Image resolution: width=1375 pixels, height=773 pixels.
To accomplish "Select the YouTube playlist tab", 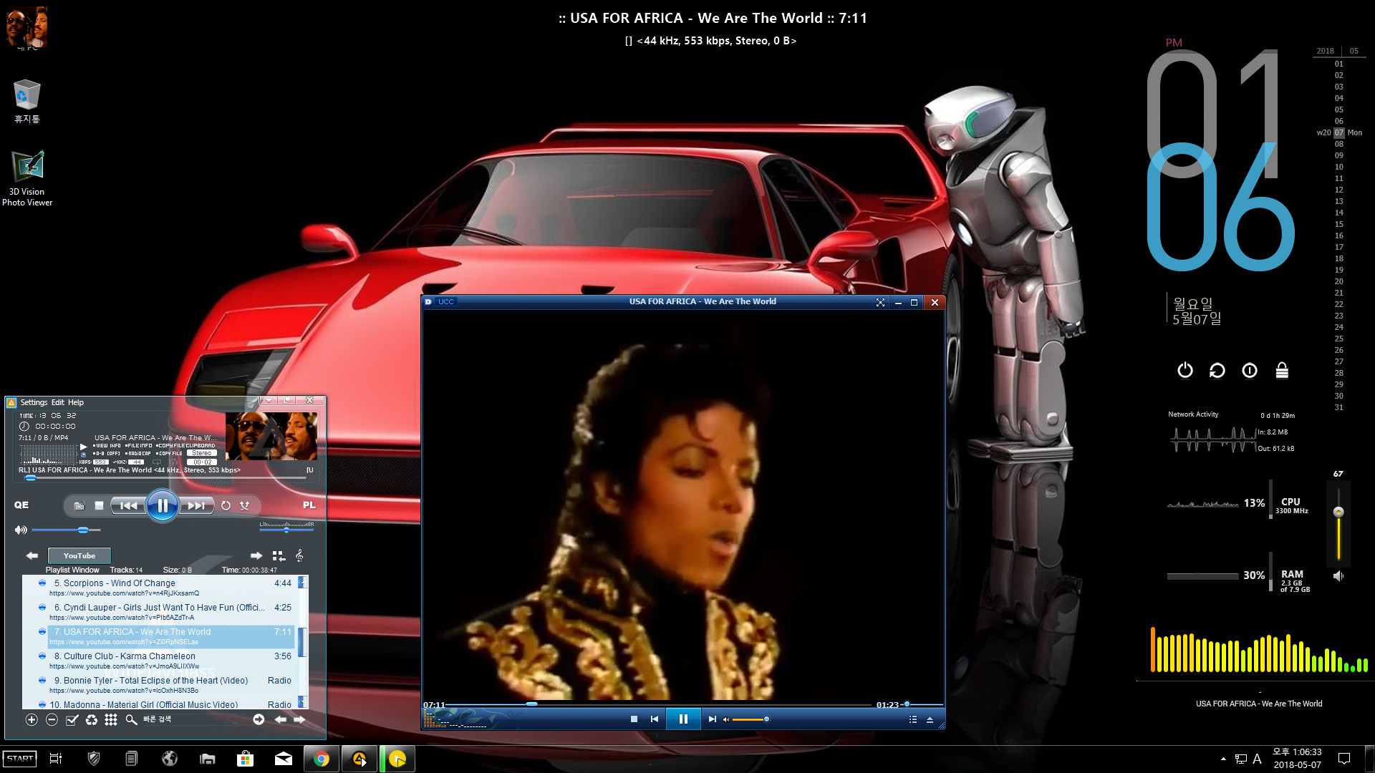I will point(79,555).
